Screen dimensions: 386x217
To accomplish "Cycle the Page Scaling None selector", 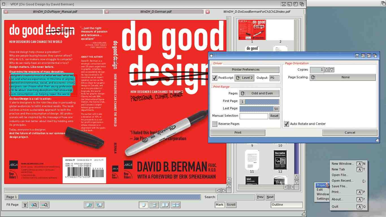I will coord(343,77).
